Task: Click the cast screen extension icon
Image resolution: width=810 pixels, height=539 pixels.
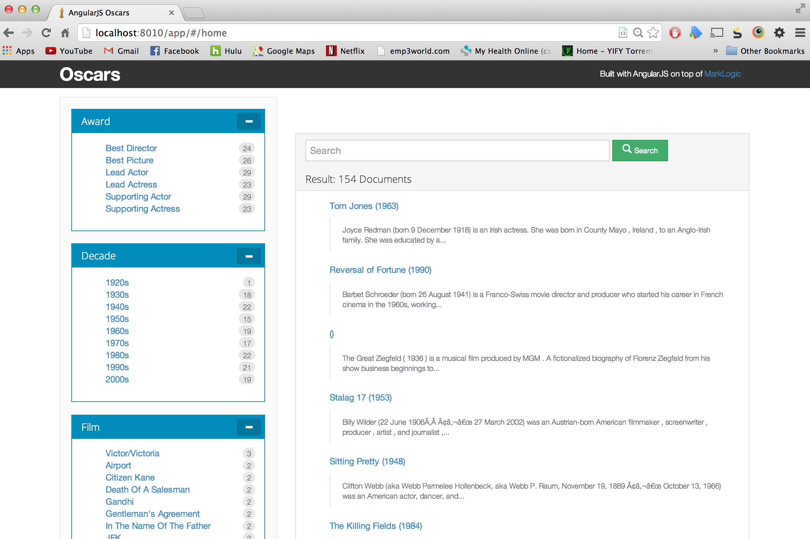Action: pos(717,33)
